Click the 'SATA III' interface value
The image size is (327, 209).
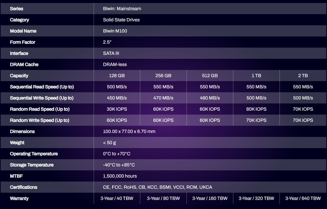111,53
